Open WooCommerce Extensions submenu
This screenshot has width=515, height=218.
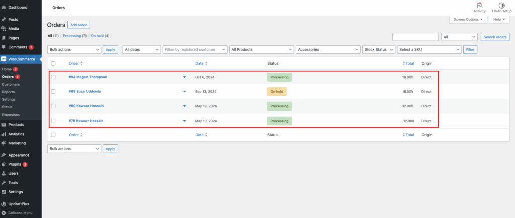point(11,115)
